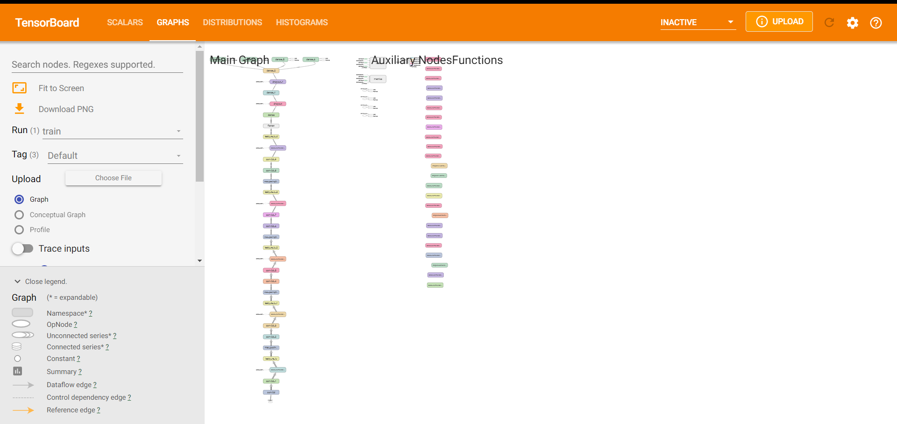Viewport: 897px width, 424px height.
Task: Switch to the GRAPHS tab
Action: pos(173,22)
